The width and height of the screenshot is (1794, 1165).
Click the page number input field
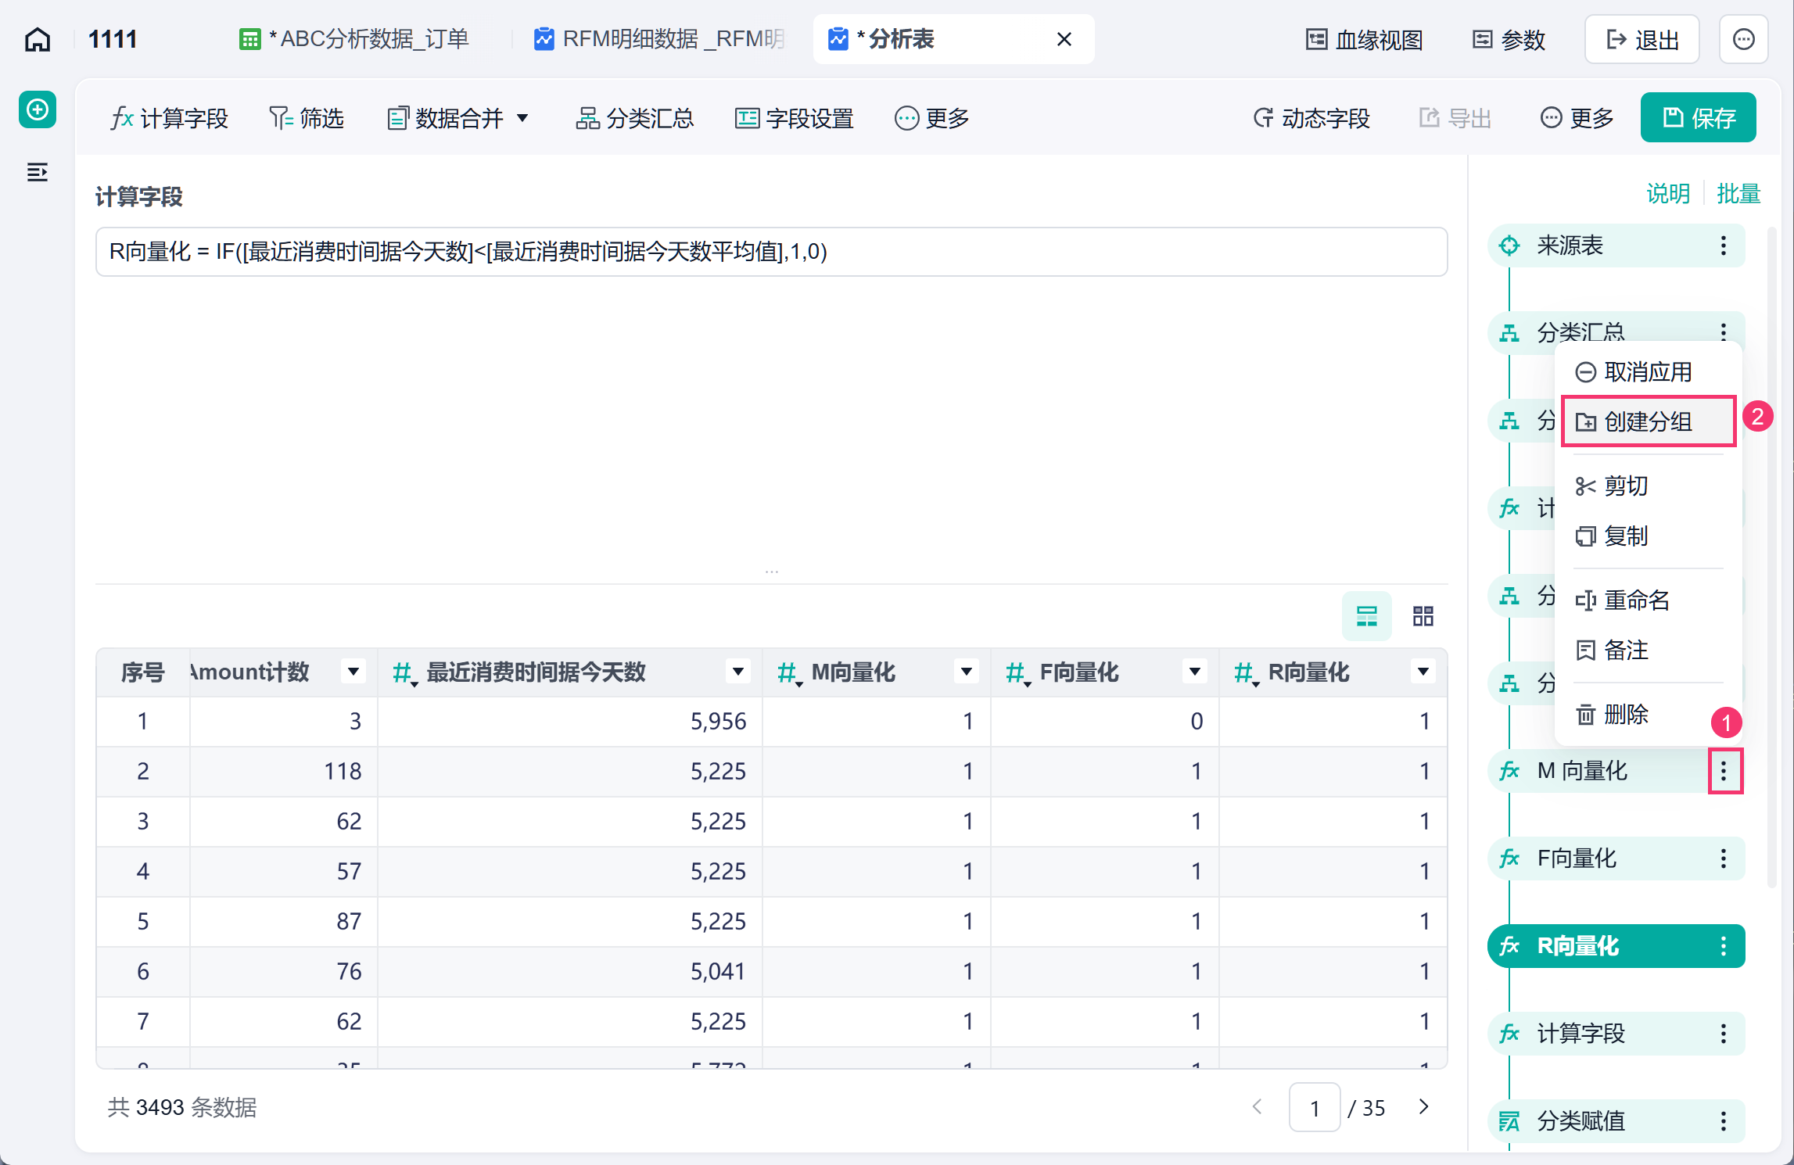coord(1315,1108)
